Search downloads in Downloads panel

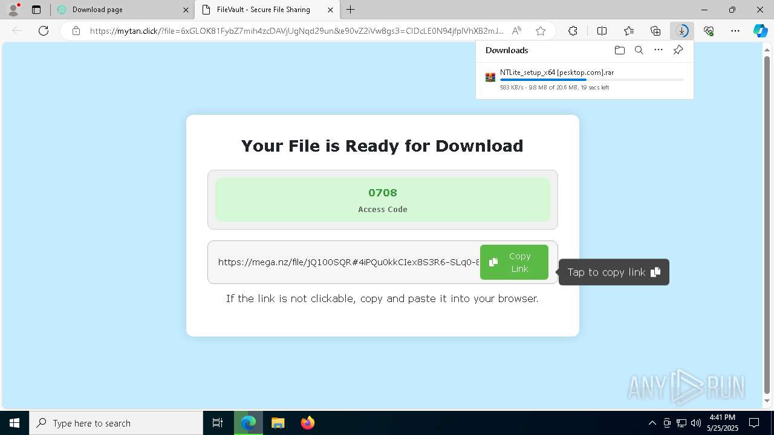[x=639, y=50]
